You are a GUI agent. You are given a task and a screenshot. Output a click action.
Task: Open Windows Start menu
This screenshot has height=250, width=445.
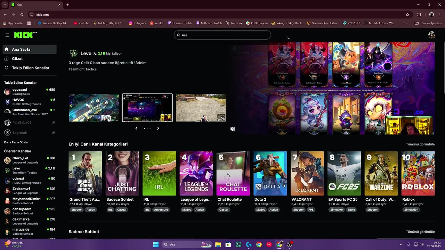click(x=156, y=244)
